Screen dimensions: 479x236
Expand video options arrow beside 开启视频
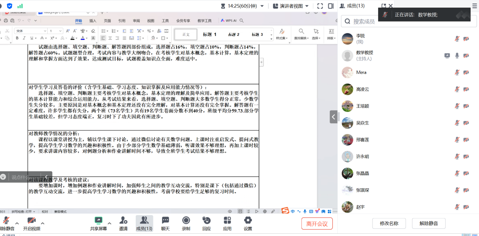pyautogui.click(x=42, y=223)
